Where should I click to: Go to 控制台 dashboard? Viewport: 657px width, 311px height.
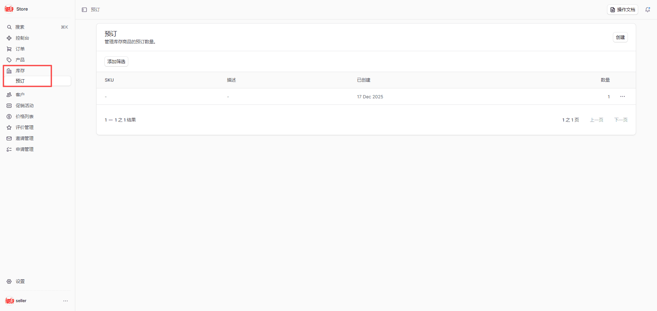[22, 38]
